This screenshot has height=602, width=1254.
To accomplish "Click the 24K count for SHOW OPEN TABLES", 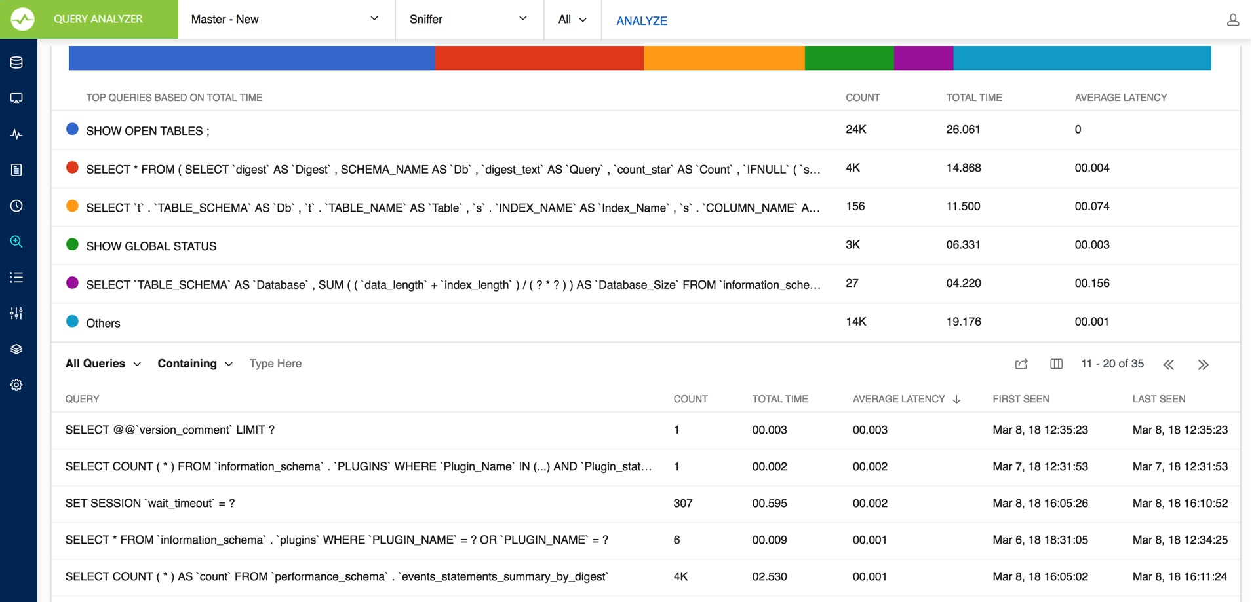I will pyautogui.click(x=856, y=130).
